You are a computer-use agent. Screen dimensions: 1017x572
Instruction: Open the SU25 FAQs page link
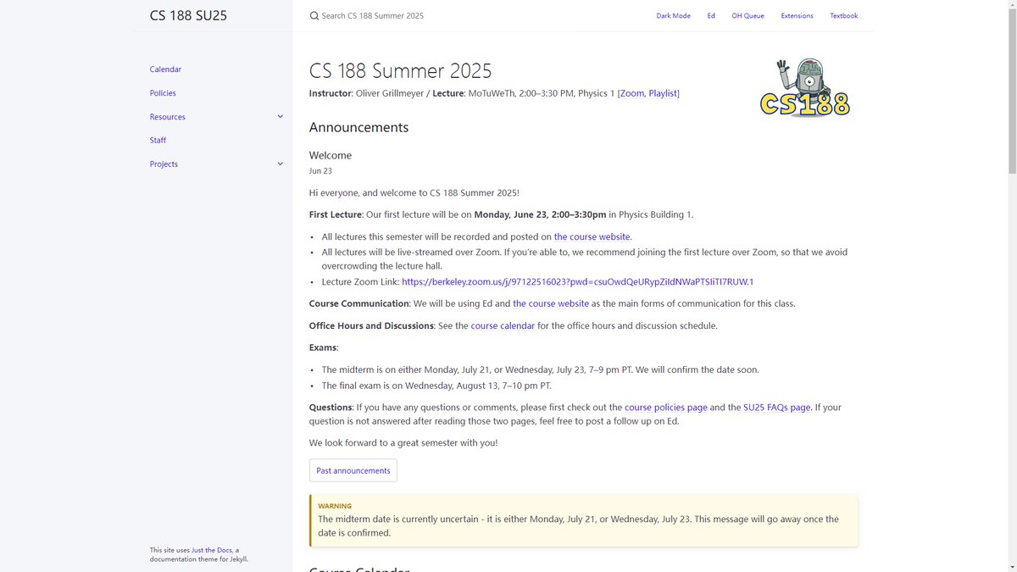777,408
